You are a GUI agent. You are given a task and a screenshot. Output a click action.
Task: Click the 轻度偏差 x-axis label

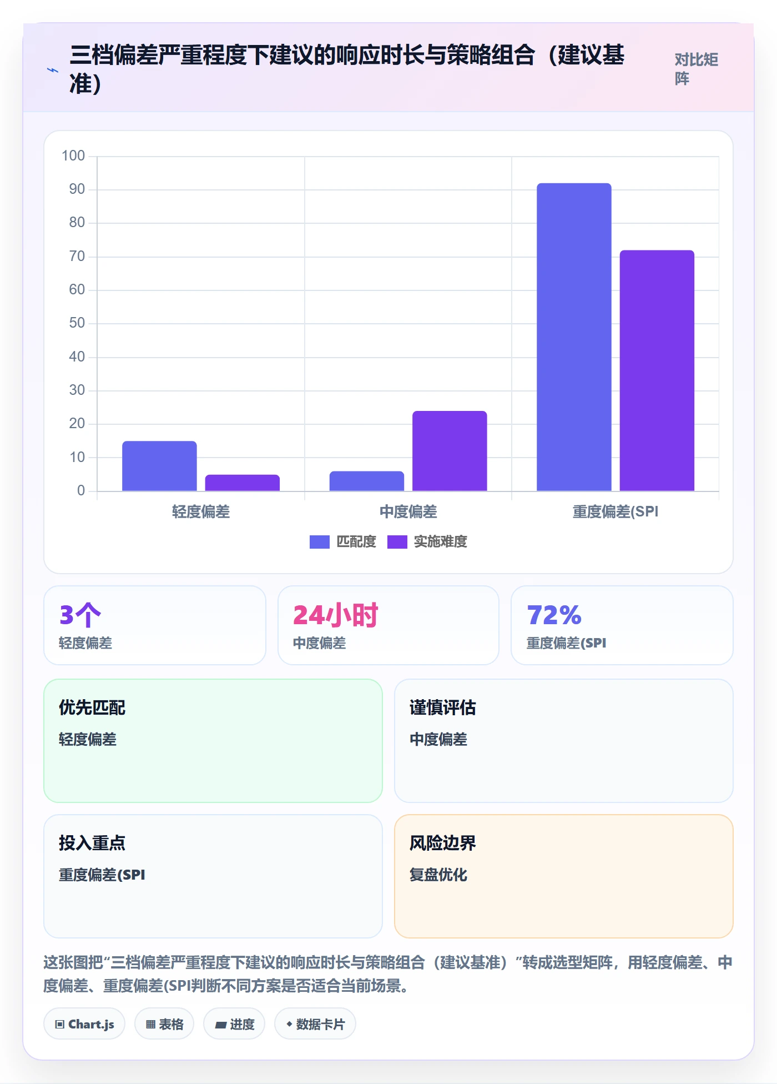click(x=201, y=511)
